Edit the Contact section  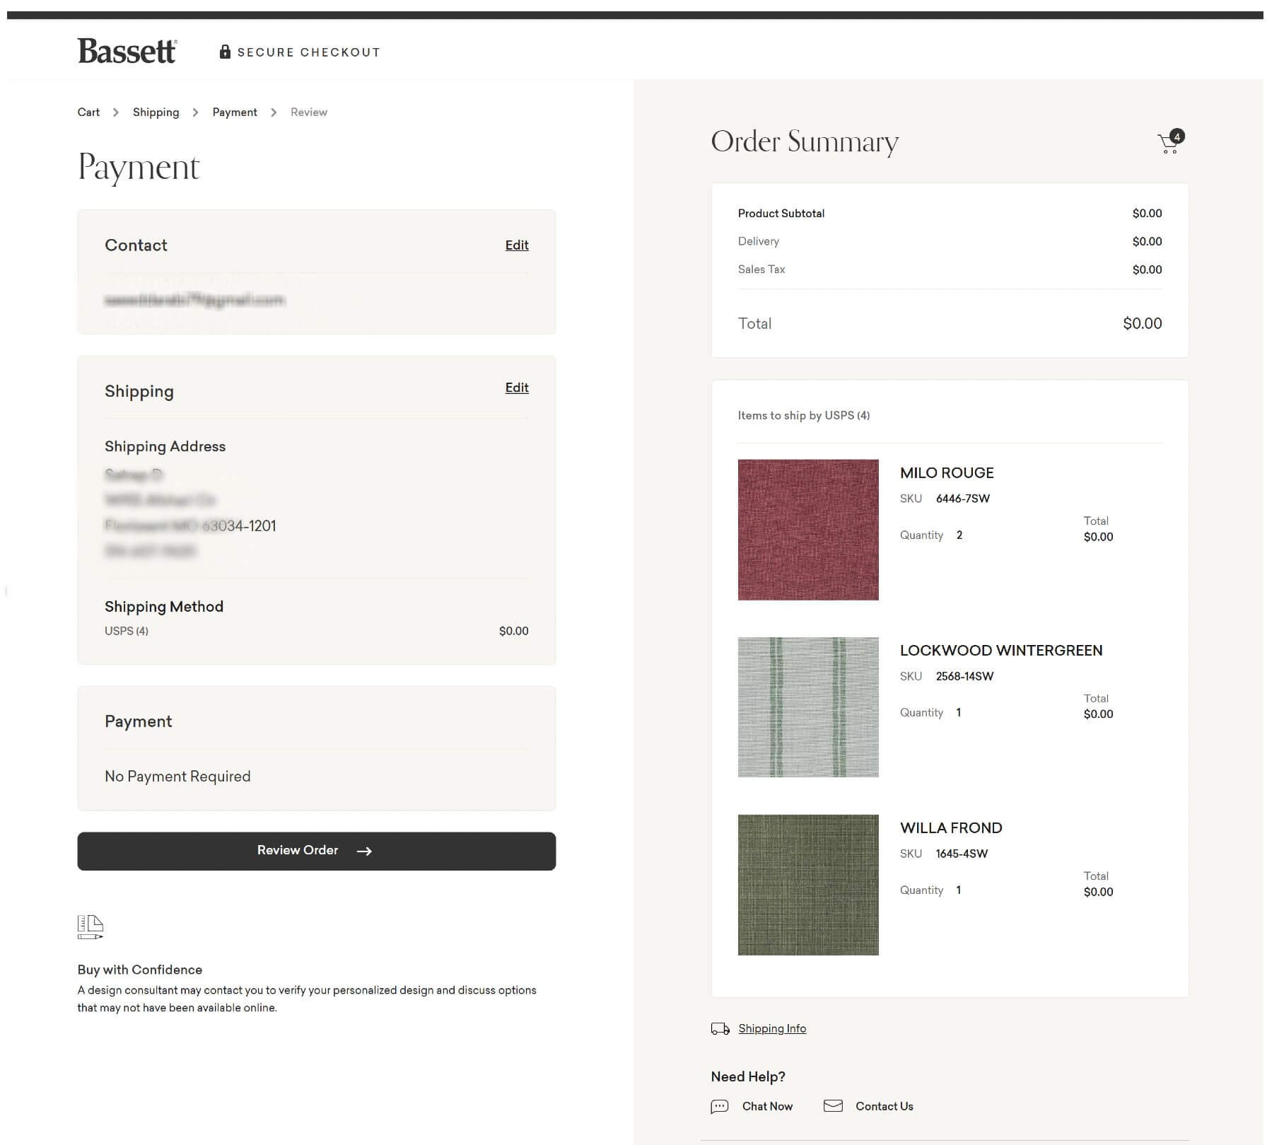click(517, 245)
